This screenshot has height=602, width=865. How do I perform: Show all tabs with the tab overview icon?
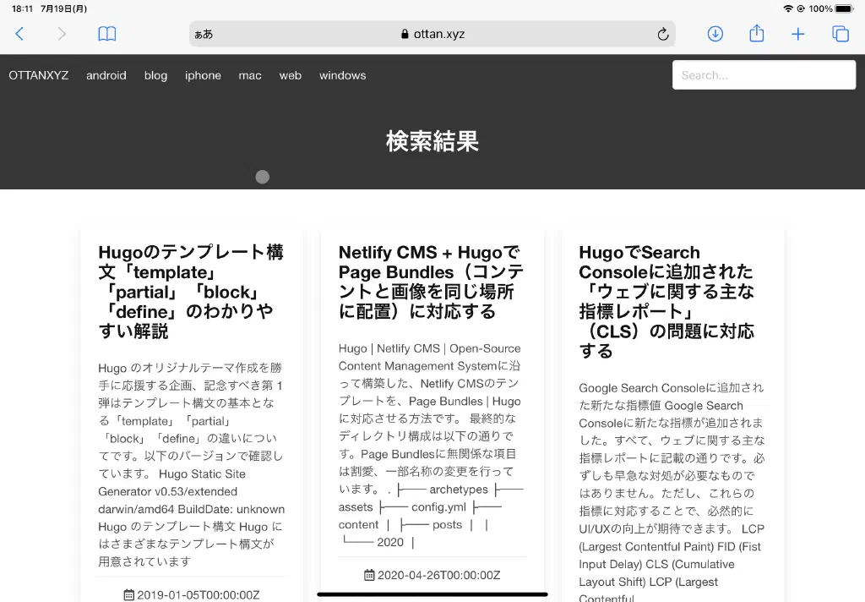click(x=840, y=34)
